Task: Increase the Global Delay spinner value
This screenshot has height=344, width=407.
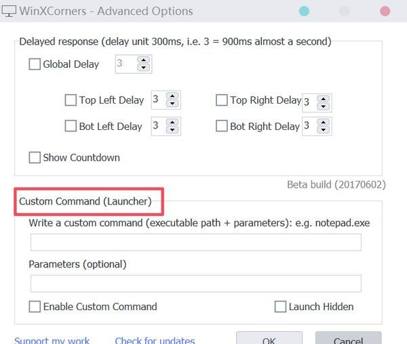Action: [x=143, y=61]
